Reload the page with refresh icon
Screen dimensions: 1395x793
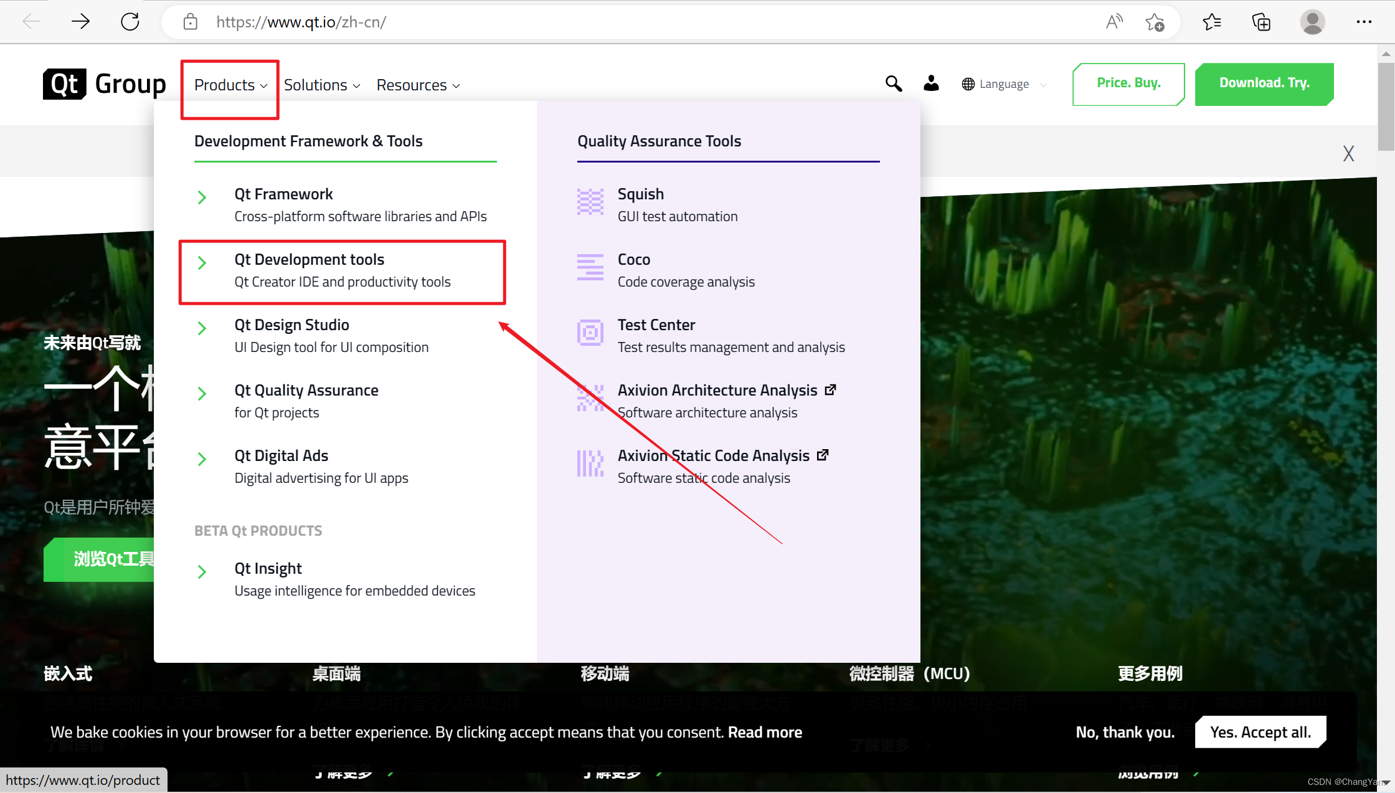pos(130,22)
